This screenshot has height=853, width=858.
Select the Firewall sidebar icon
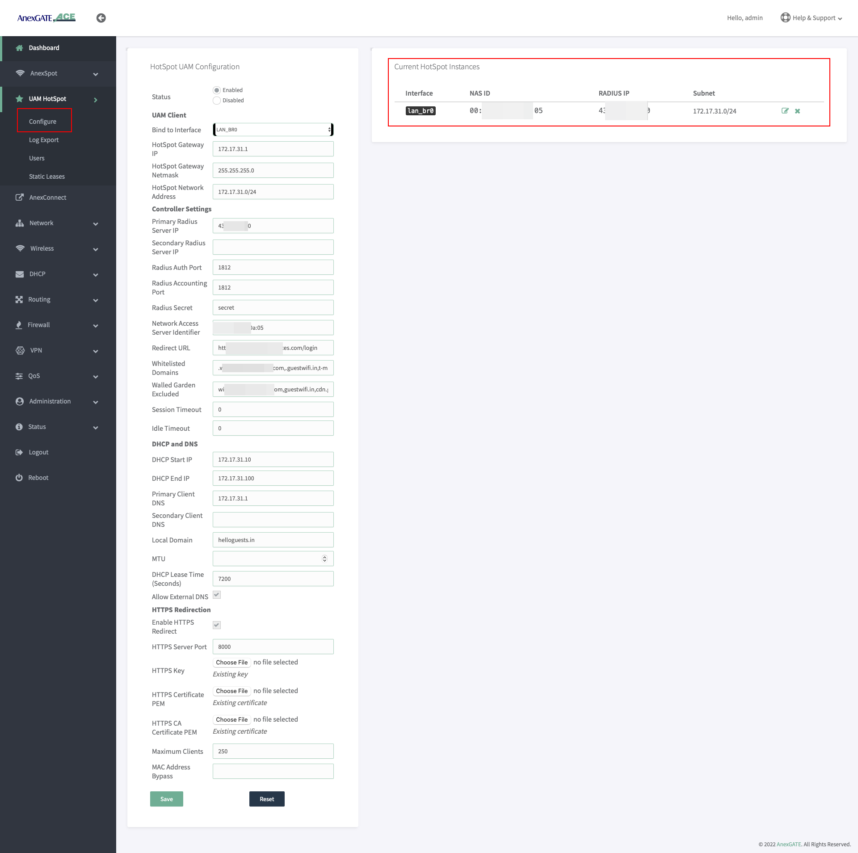click(x=19, y=325)
